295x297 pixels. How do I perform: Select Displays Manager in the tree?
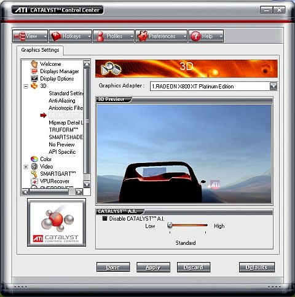click(x=60, y=71)
